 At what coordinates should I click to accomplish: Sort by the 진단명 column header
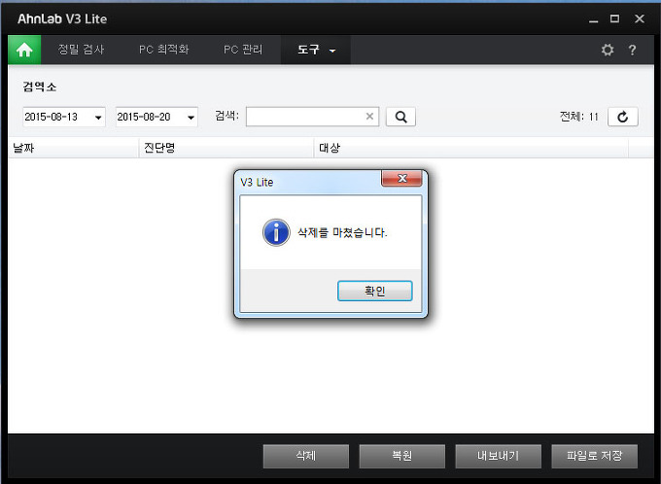(226, 148)
